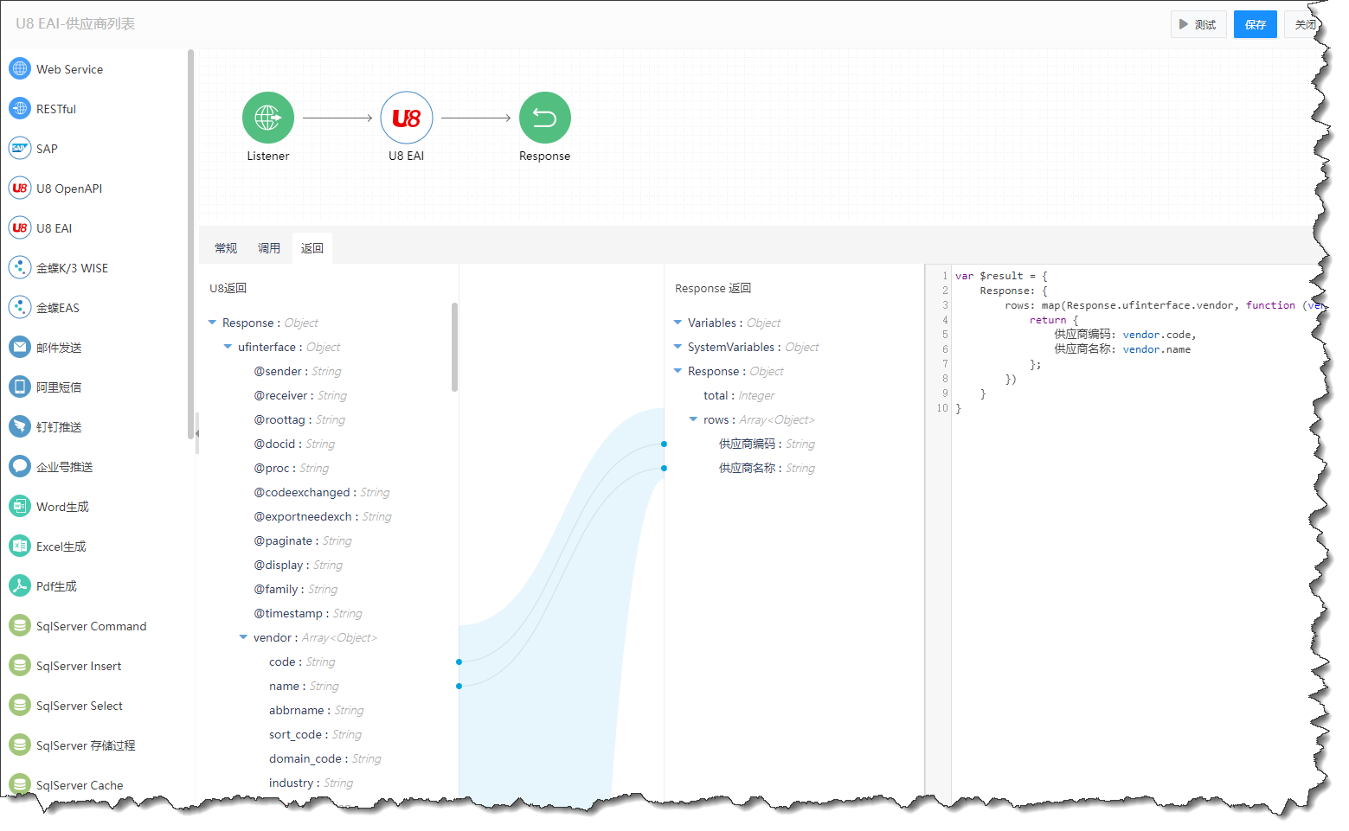
Task: Select the @codeexchanged : String field
Action: [x=322, y=492]
